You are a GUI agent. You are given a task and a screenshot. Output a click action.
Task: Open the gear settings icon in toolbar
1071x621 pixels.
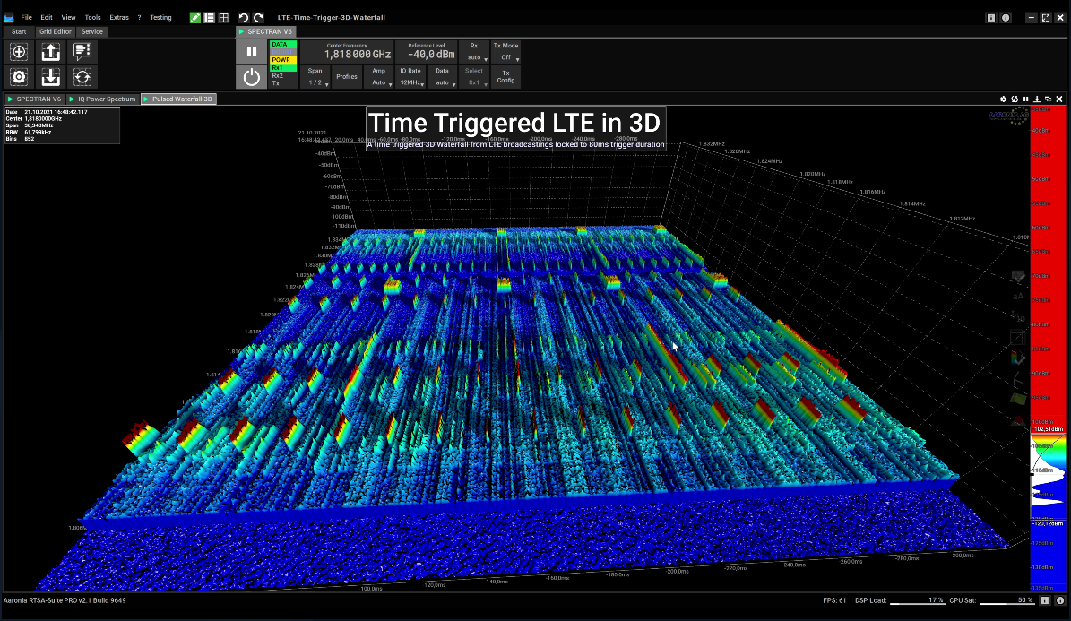pos(19,77)
